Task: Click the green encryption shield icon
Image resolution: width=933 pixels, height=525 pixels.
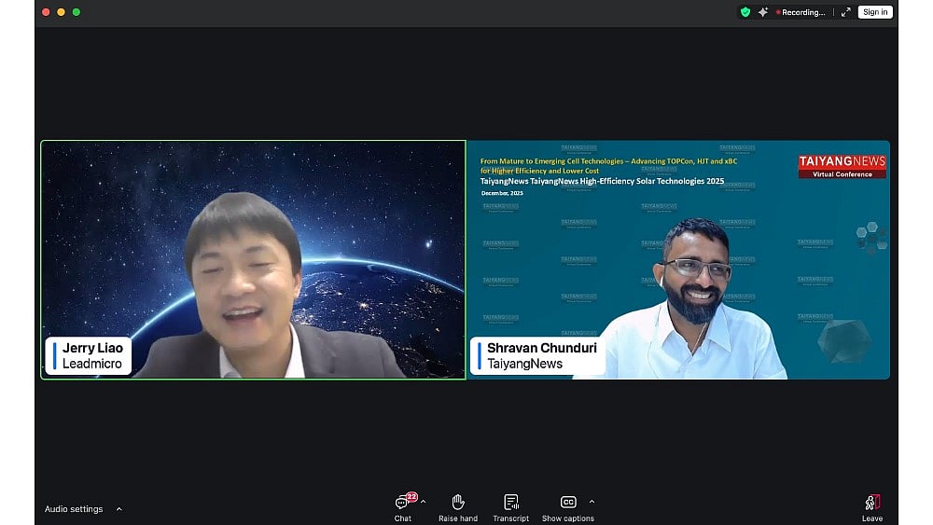Action: click(x=745, y=12)
